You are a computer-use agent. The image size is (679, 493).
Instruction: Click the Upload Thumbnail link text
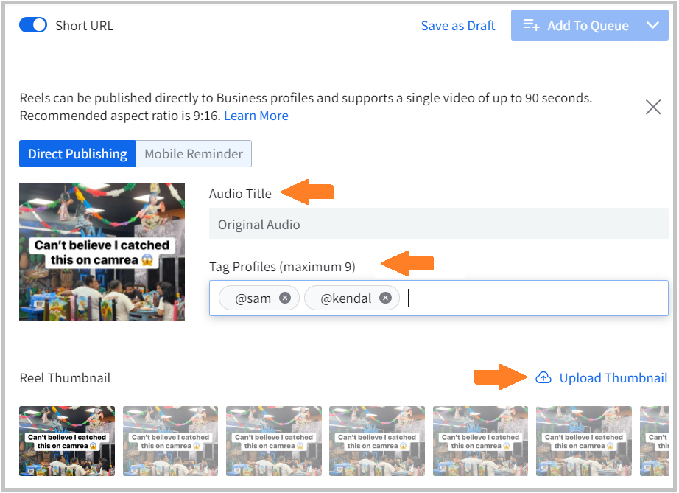coord(613,378)
